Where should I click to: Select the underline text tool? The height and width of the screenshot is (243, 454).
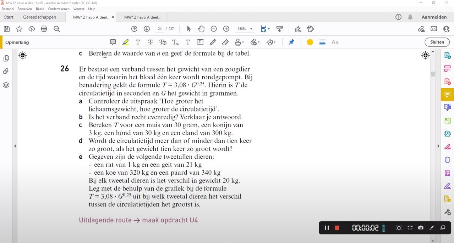(x=138, y=42)
